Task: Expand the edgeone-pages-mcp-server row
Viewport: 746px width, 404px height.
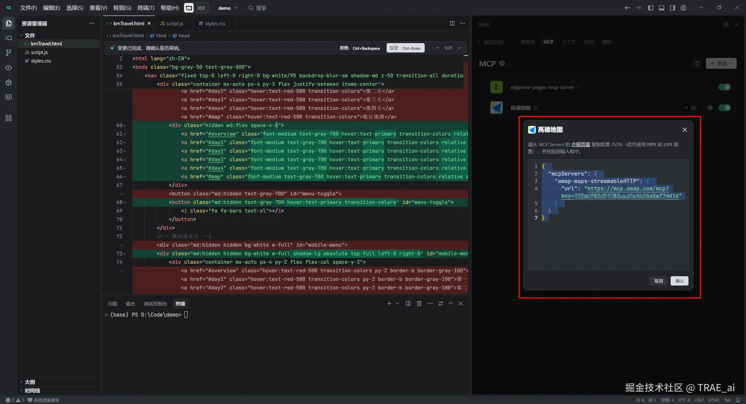Action: point(485,87)
